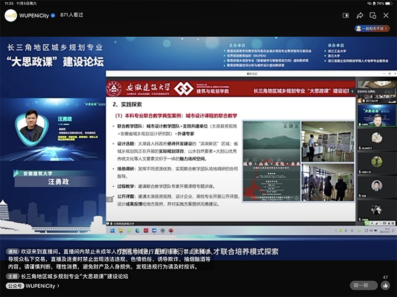Select the top participant video thumbnail
This screenshot has width=397, height=297.
tap(376, 90)
